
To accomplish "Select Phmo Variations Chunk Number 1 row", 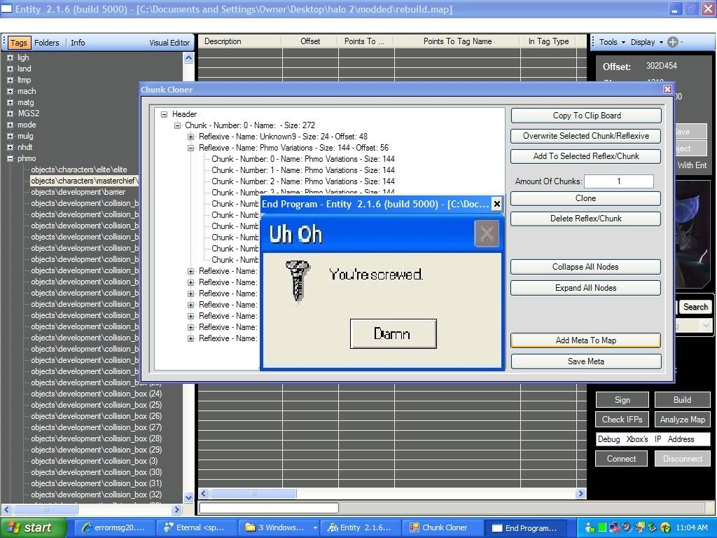I will click(x=302, y=170).
